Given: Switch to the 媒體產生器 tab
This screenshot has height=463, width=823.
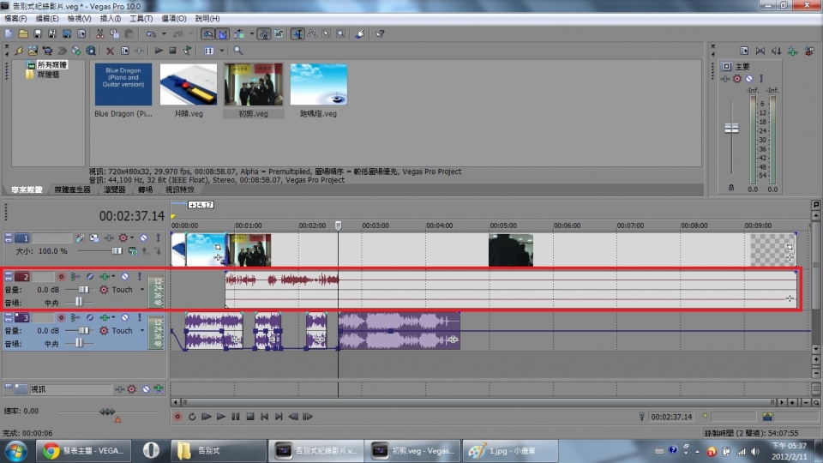Looking at the screenshot, I should (72, 189).
